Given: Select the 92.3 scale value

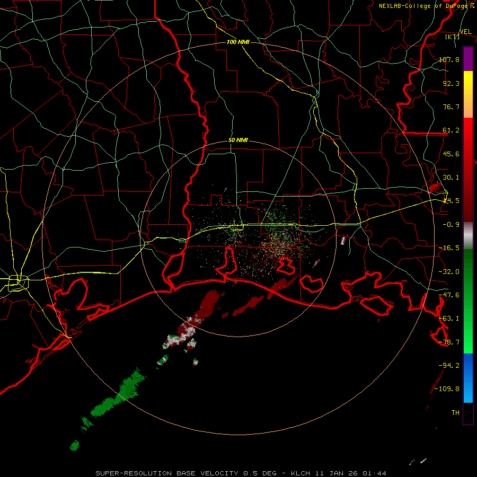Looking at the screenshot, I should pyautogui.click(x=451, y=83).
